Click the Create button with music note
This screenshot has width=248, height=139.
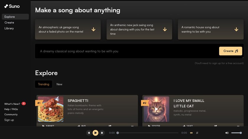coord(231,51)
